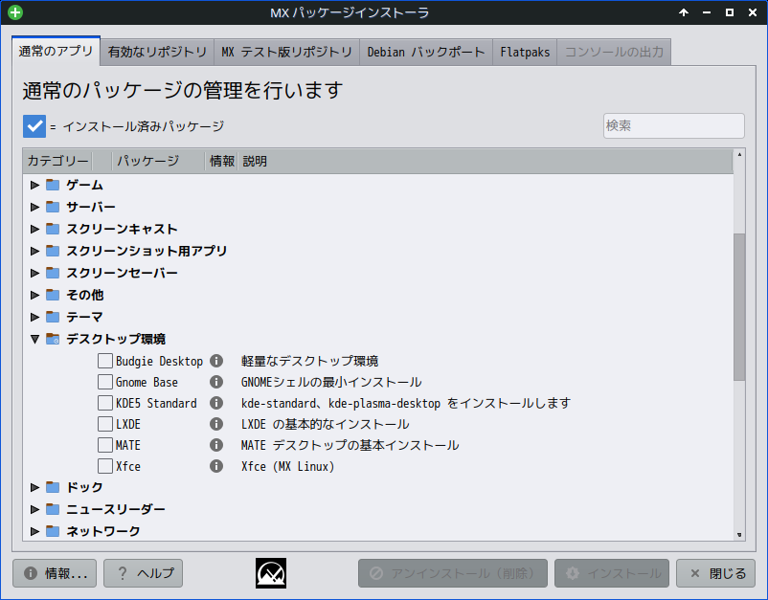Click the package list vertical scrollbar thumb
Viewport: 768px width, 600px height.
click(739, 307)
